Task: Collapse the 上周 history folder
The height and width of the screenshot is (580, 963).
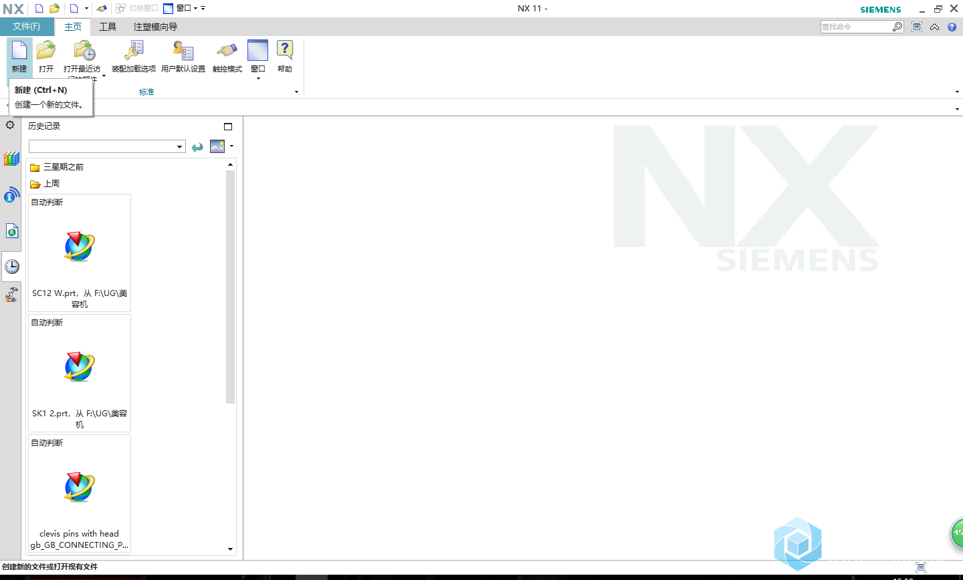Action: tap(45, 184)
